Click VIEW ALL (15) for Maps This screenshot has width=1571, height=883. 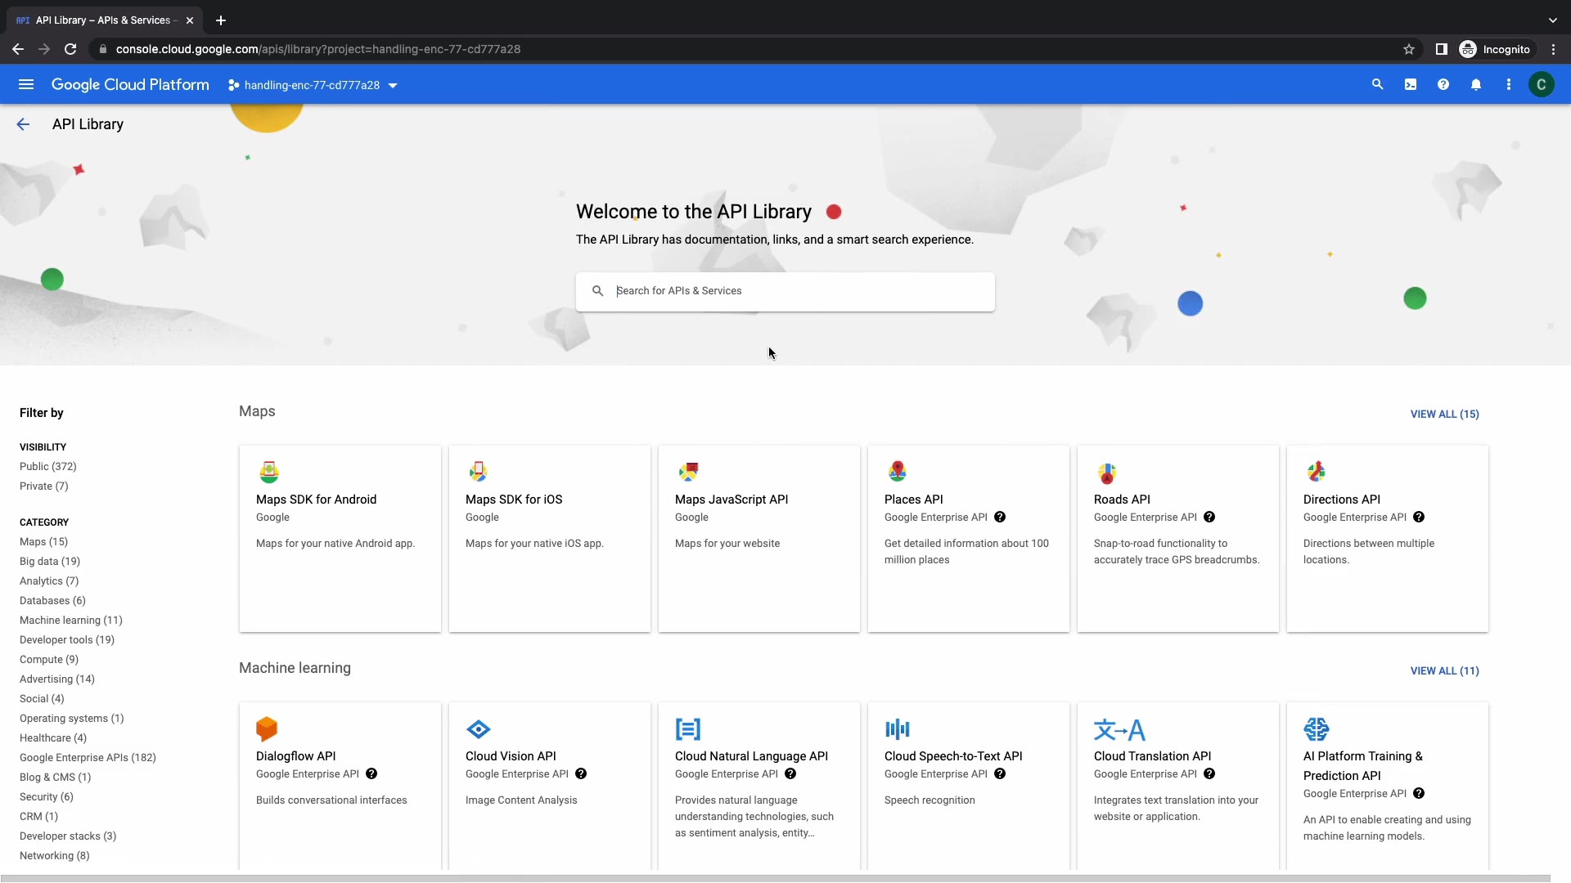(x=1444, y=415)
